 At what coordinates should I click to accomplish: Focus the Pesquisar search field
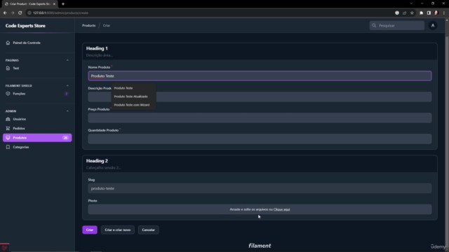[x=397, y=25]
